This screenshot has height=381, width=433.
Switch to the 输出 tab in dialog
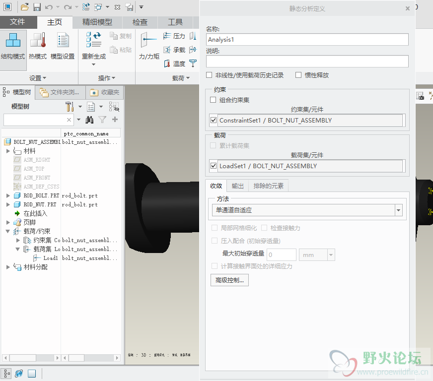pyautogui.click(x=238, y=186)
